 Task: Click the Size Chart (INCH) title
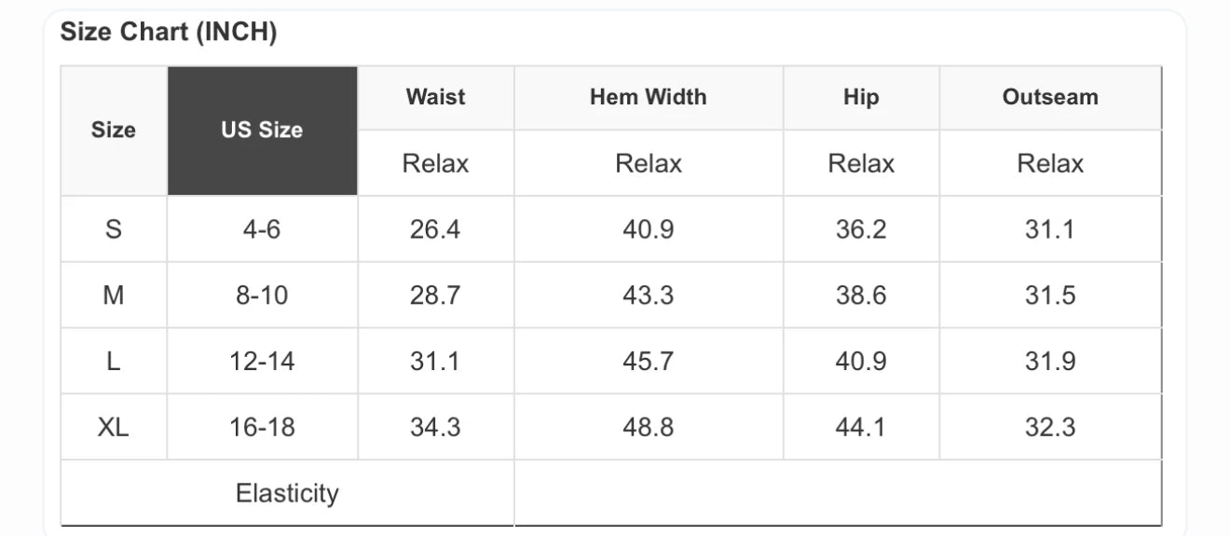tap(169, 33)
